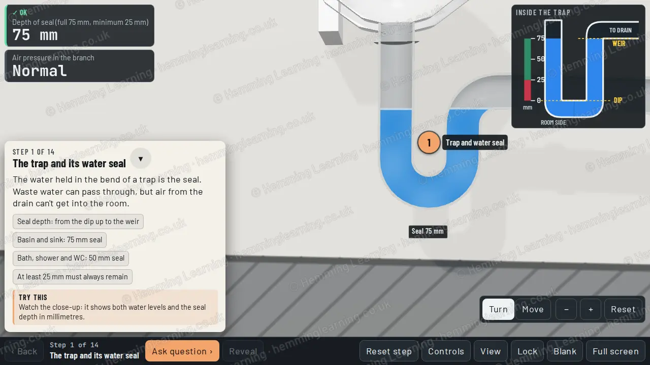Open the Ask question prompt
The image size is (650, 365).
[182, 351]
